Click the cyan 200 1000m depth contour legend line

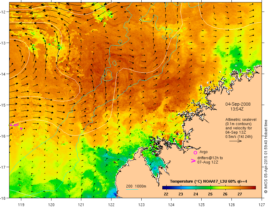(132, 189)
